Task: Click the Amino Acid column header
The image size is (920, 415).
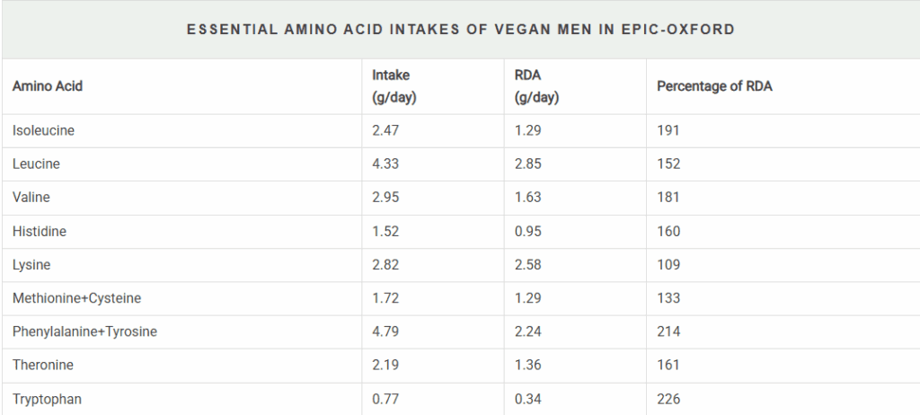Action: (48, 86)
